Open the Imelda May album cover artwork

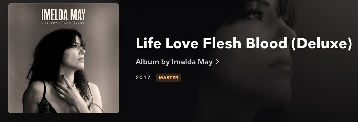63,58
